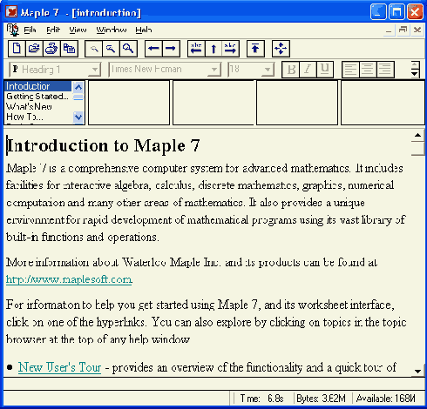Click the Bytes 3.62M status entry
427x409 pixels.
click(321, 399)
